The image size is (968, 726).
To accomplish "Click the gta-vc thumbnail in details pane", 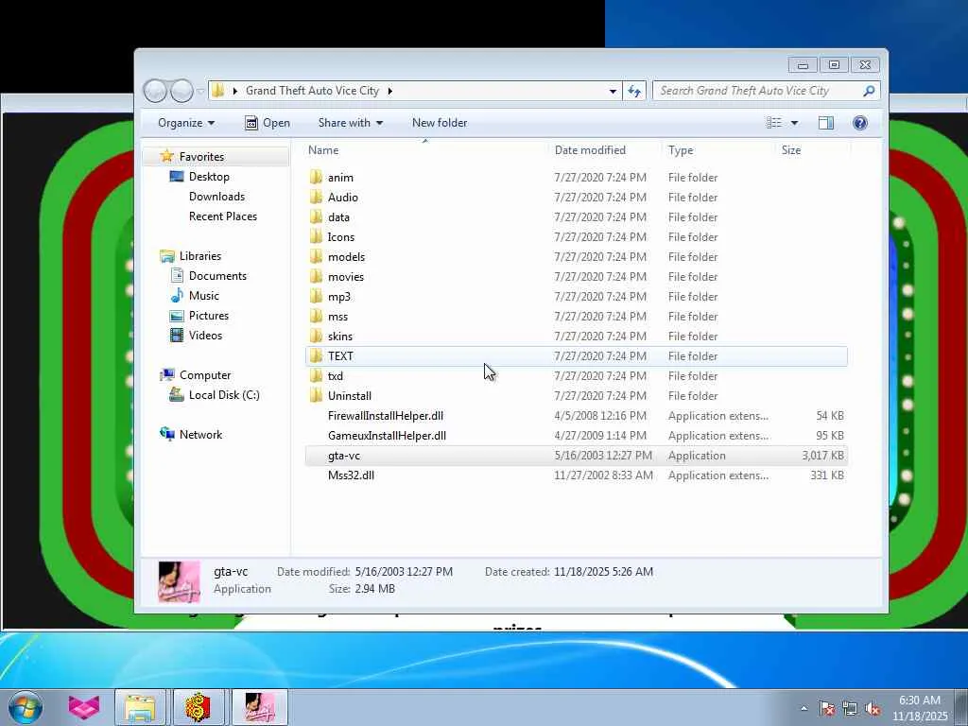I will pos(179,581).
